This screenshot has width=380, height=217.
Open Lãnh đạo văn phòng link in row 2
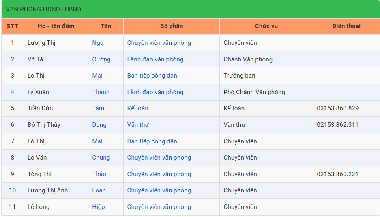tap(155, 59)
